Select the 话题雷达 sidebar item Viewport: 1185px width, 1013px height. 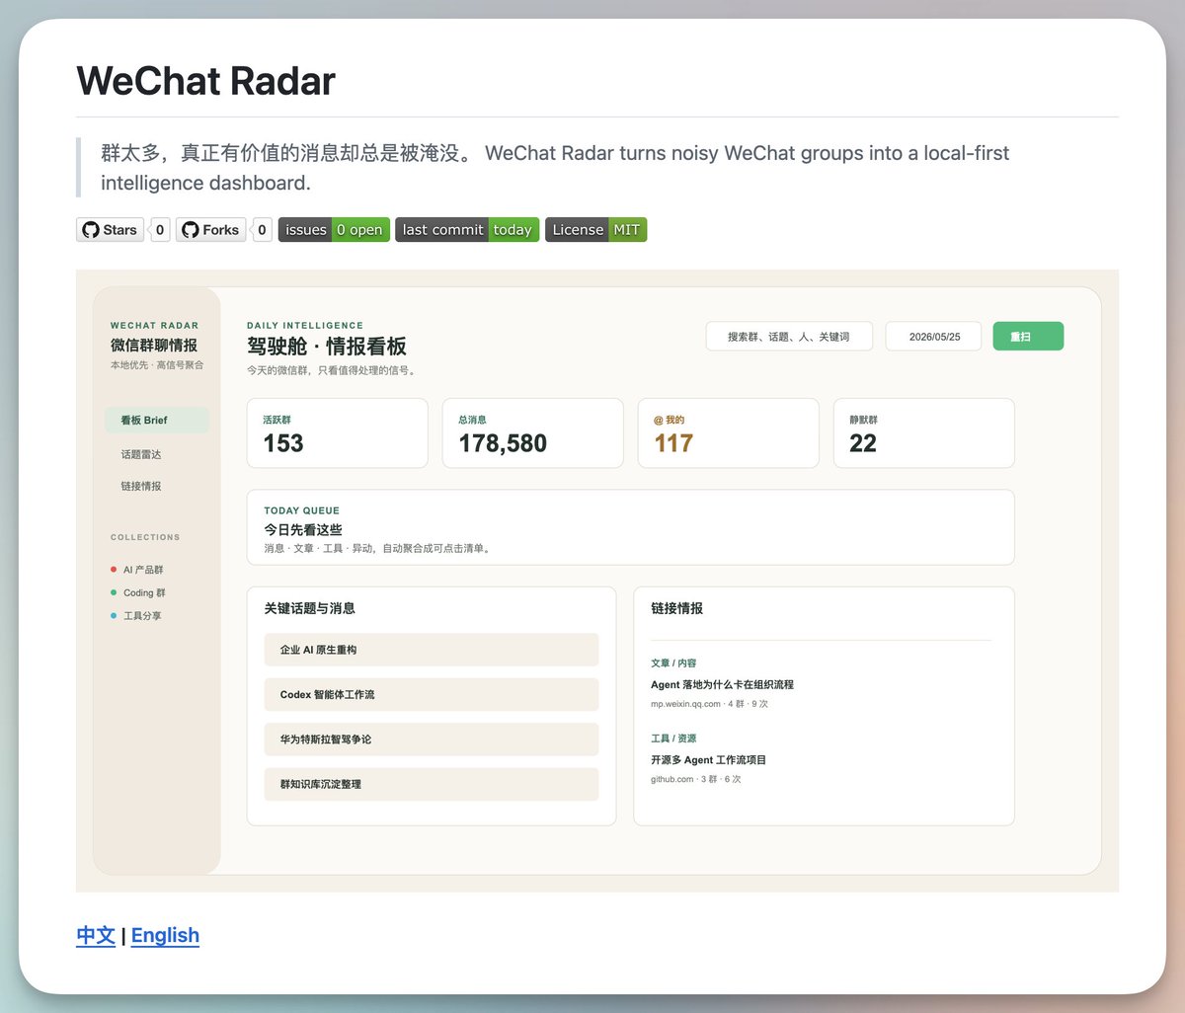pyautogui.click(x=141, y=454)
